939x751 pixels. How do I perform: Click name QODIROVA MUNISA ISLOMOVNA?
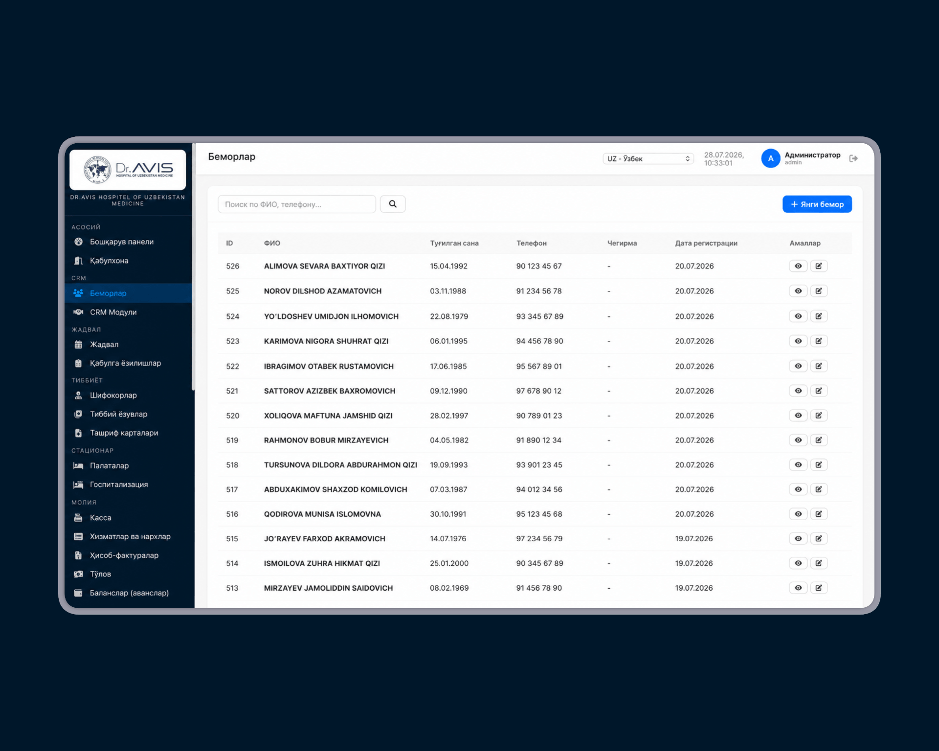(322, 514)
